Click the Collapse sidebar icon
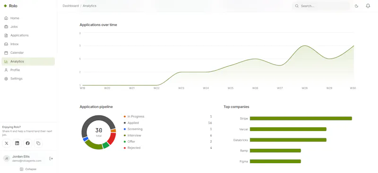The height and width of the screenshot is (173, 378). point(21,169)
